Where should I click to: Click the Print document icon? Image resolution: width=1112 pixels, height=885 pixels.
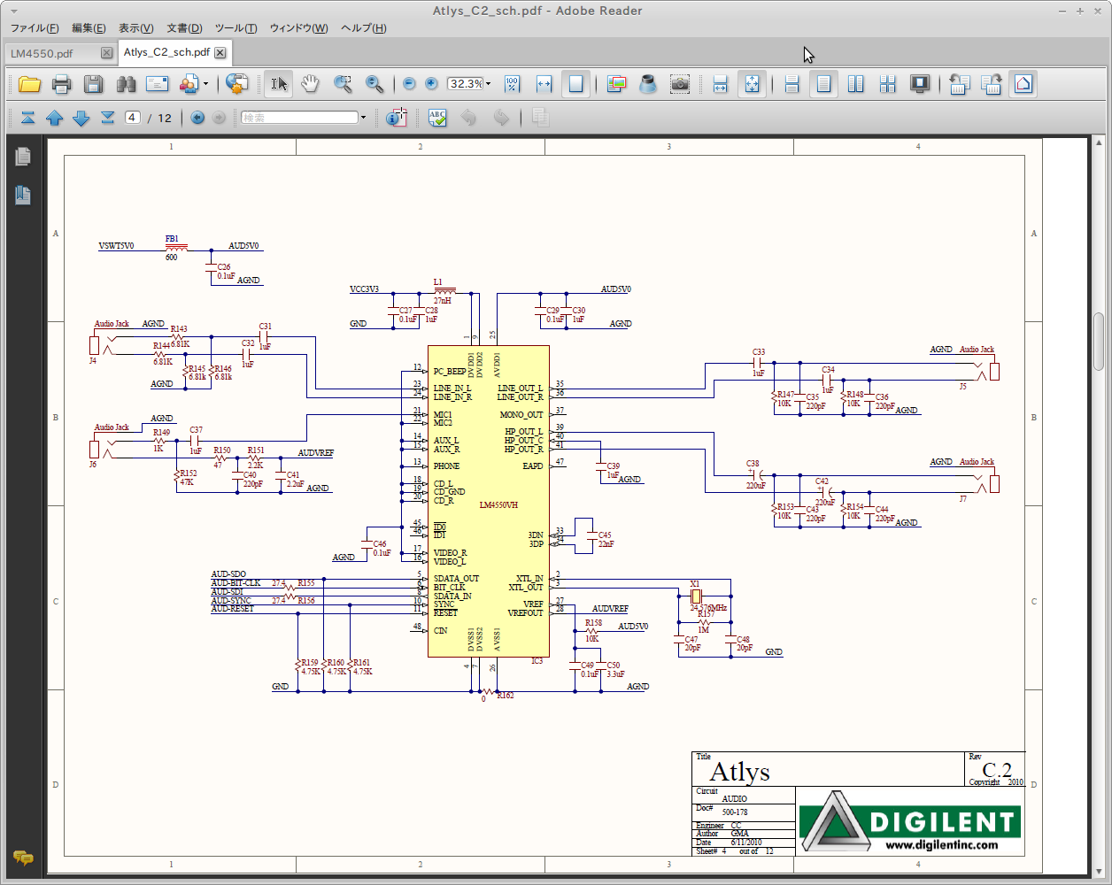pyautogui.click(x=62, y=84)
